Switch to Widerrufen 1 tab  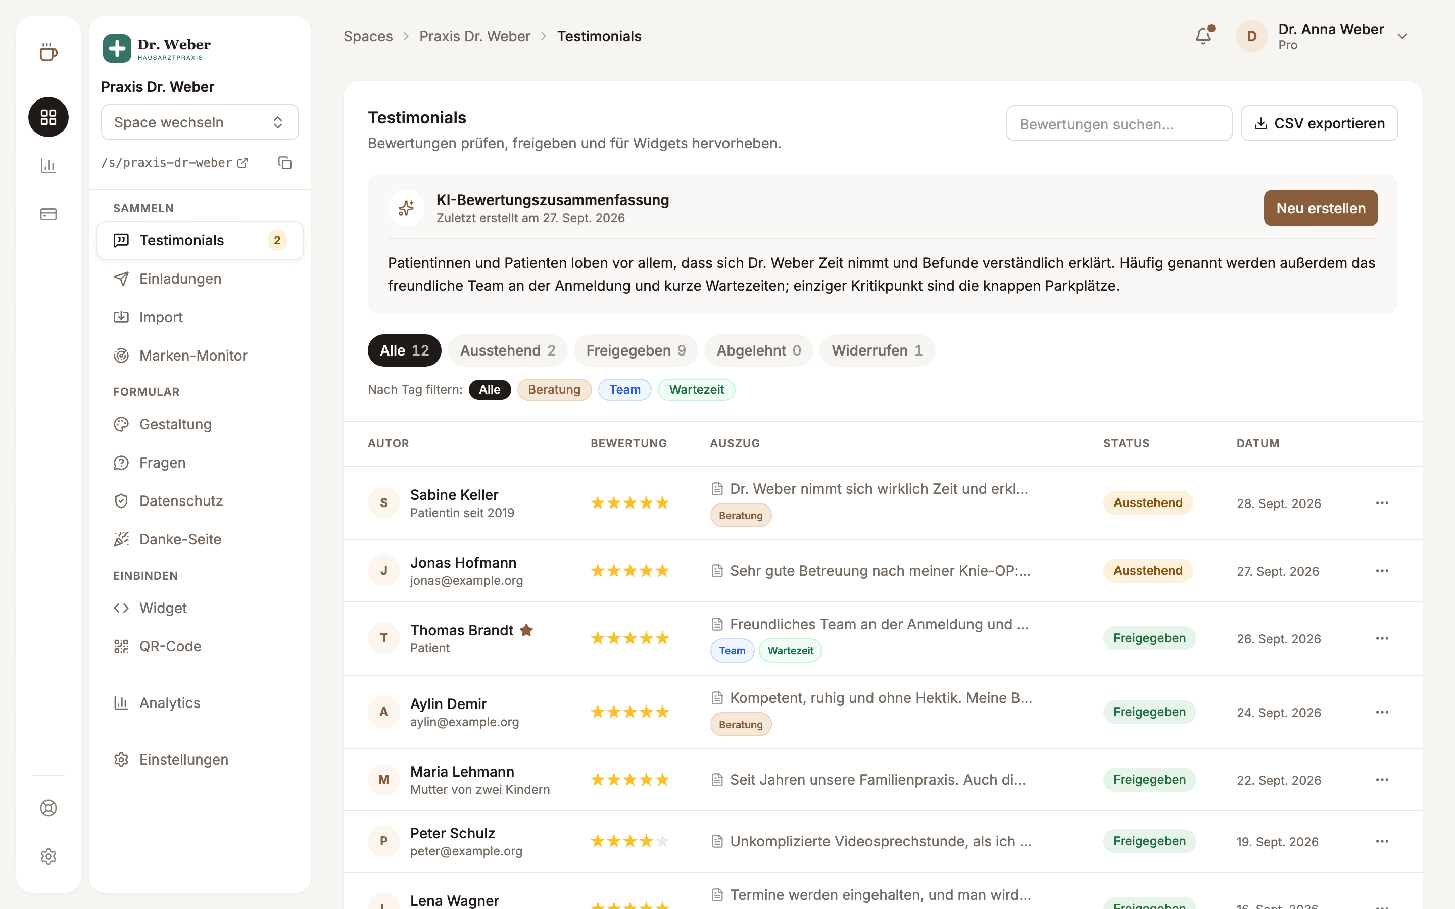877,350
